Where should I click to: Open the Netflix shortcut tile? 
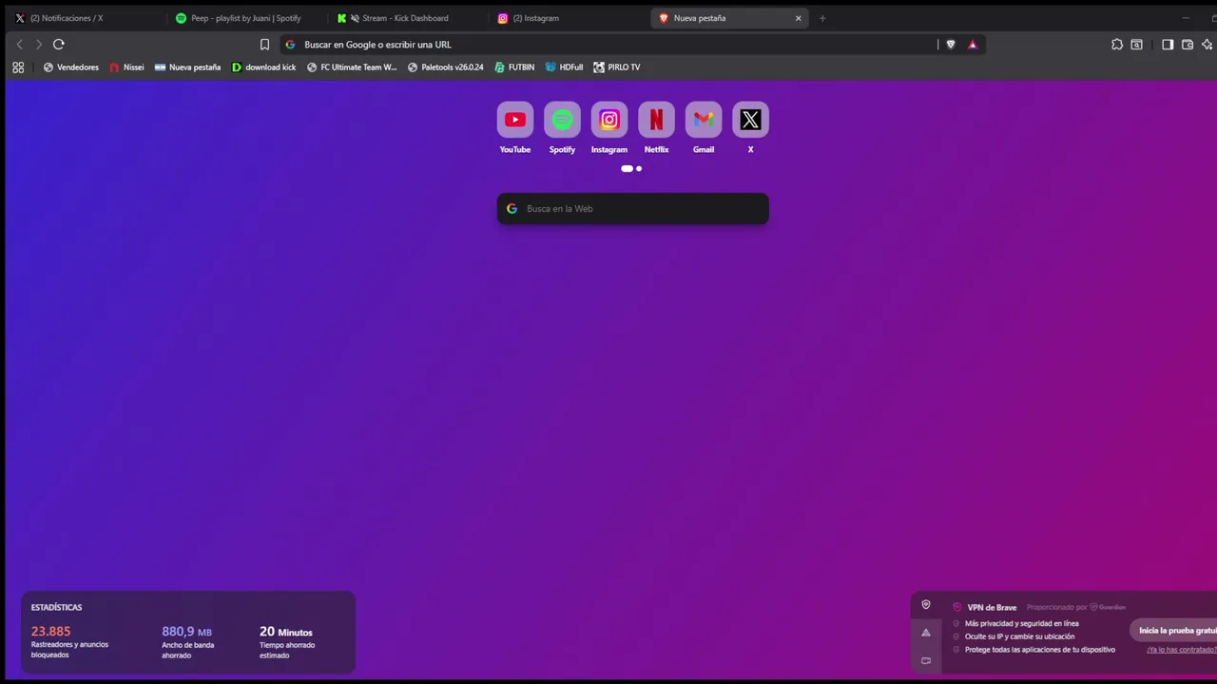(656, 120)
